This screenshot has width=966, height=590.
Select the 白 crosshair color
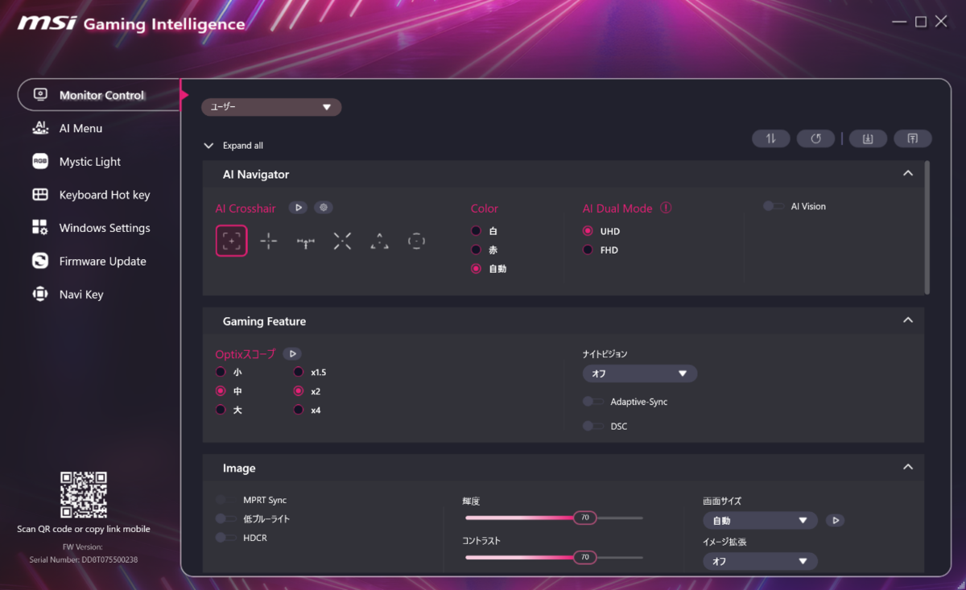(x=476, y=231)
